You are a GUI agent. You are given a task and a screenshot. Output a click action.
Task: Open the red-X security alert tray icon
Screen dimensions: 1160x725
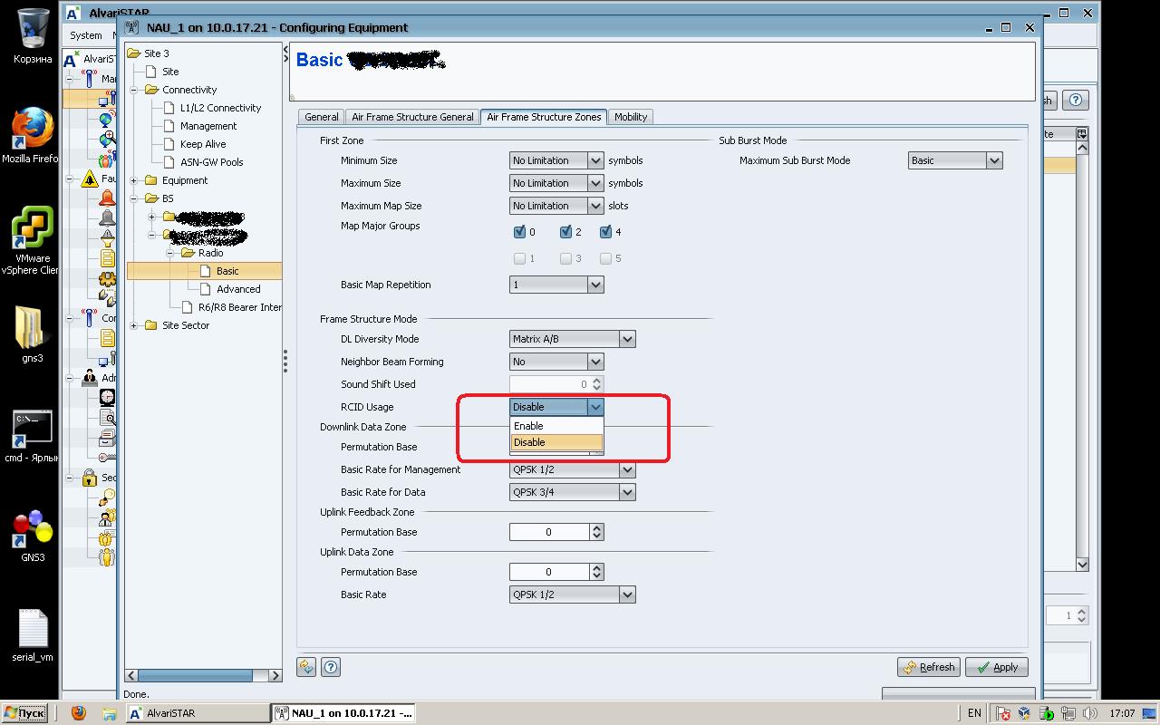pyautogui.click(x=1003, y=713)
